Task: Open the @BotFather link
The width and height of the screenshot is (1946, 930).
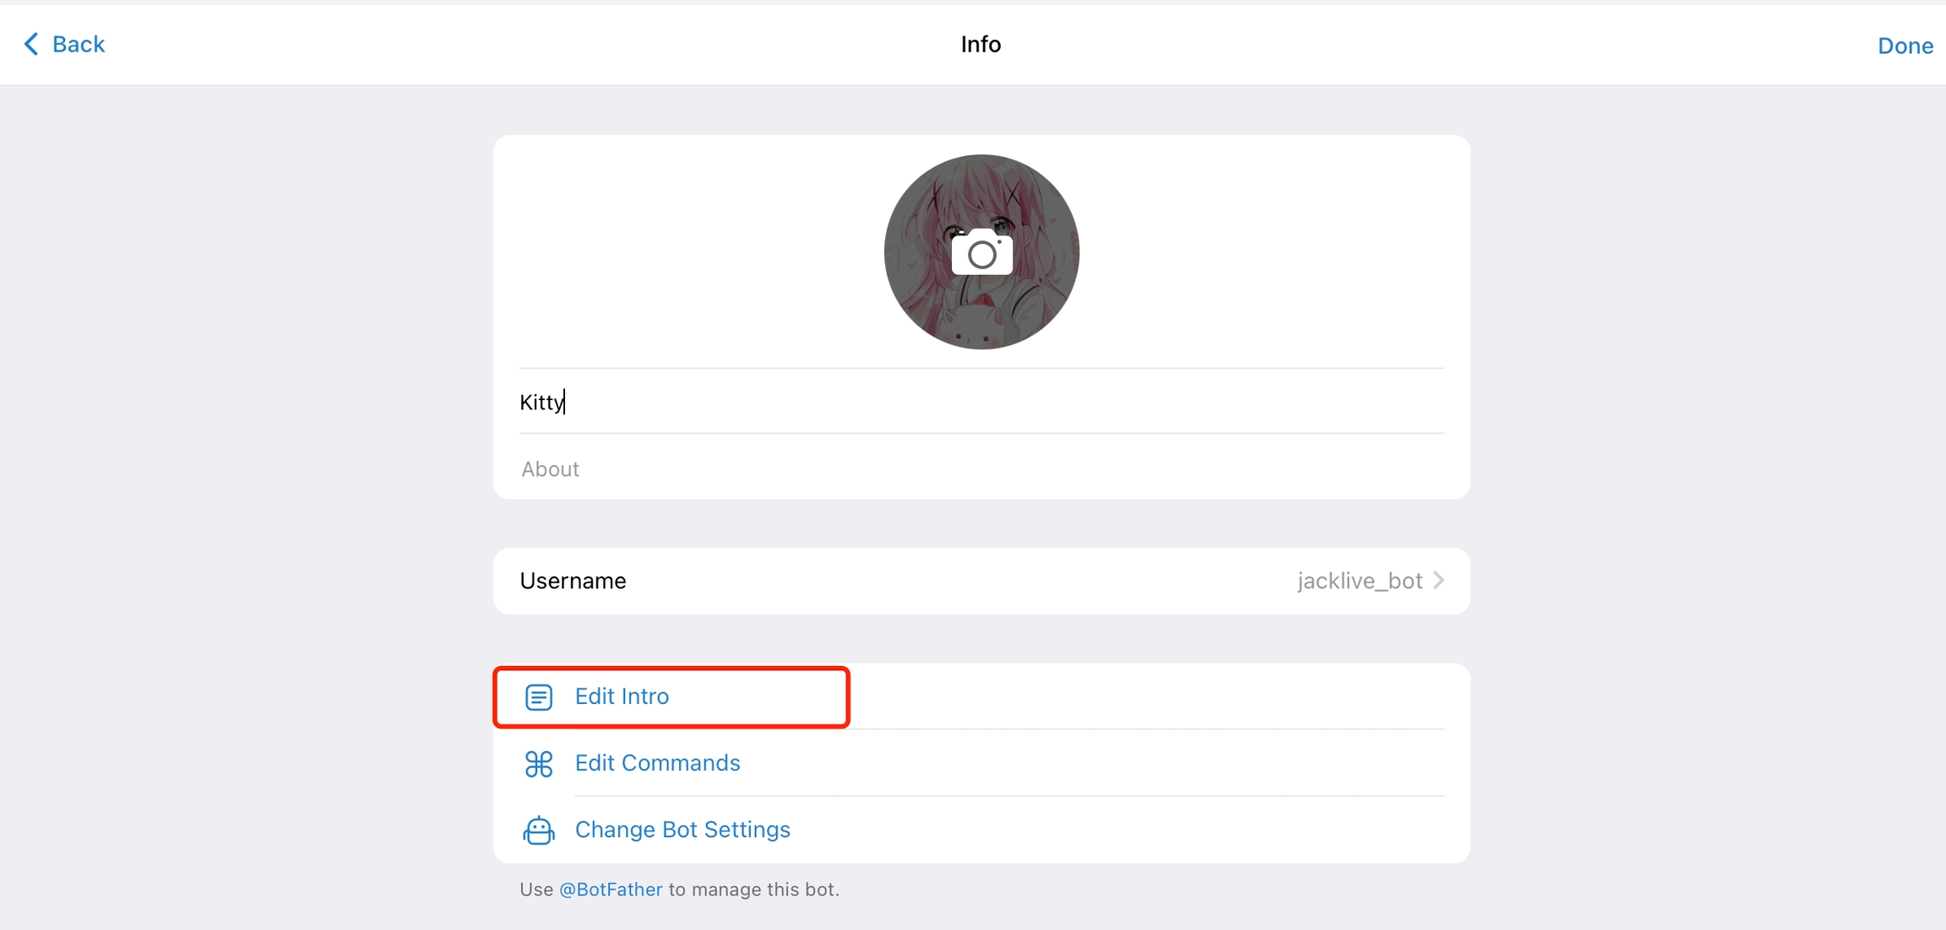Action: pos(611,889)
